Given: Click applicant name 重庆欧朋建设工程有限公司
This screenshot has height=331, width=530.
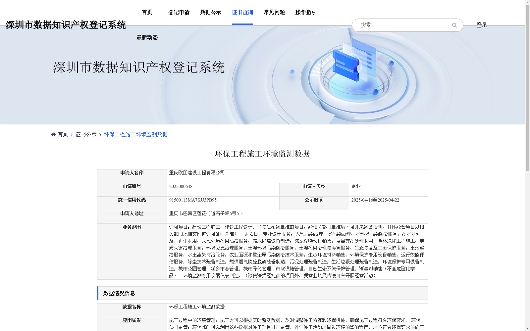Looking at the screenshot, I should 197,173.
